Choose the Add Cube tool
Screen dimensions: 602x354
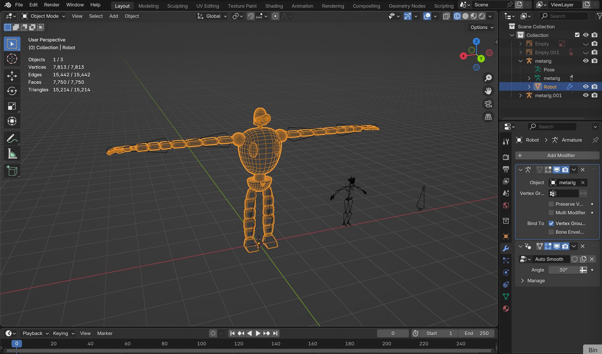tap(12, 171)
